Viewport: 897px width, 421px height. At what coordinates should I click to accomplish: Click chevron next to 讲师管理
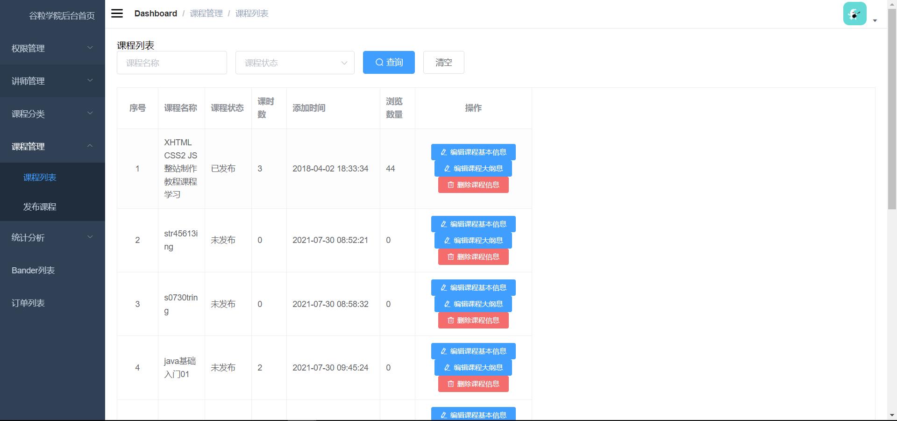click(x=90, y=80)
